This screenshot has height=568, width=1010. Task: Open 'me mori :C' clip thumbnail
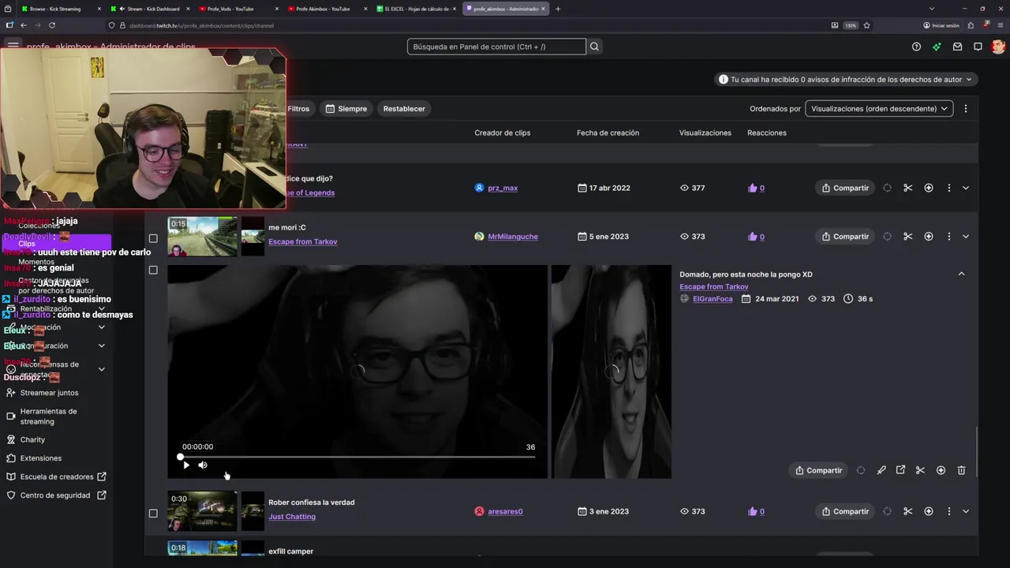[x=202, y=237]
